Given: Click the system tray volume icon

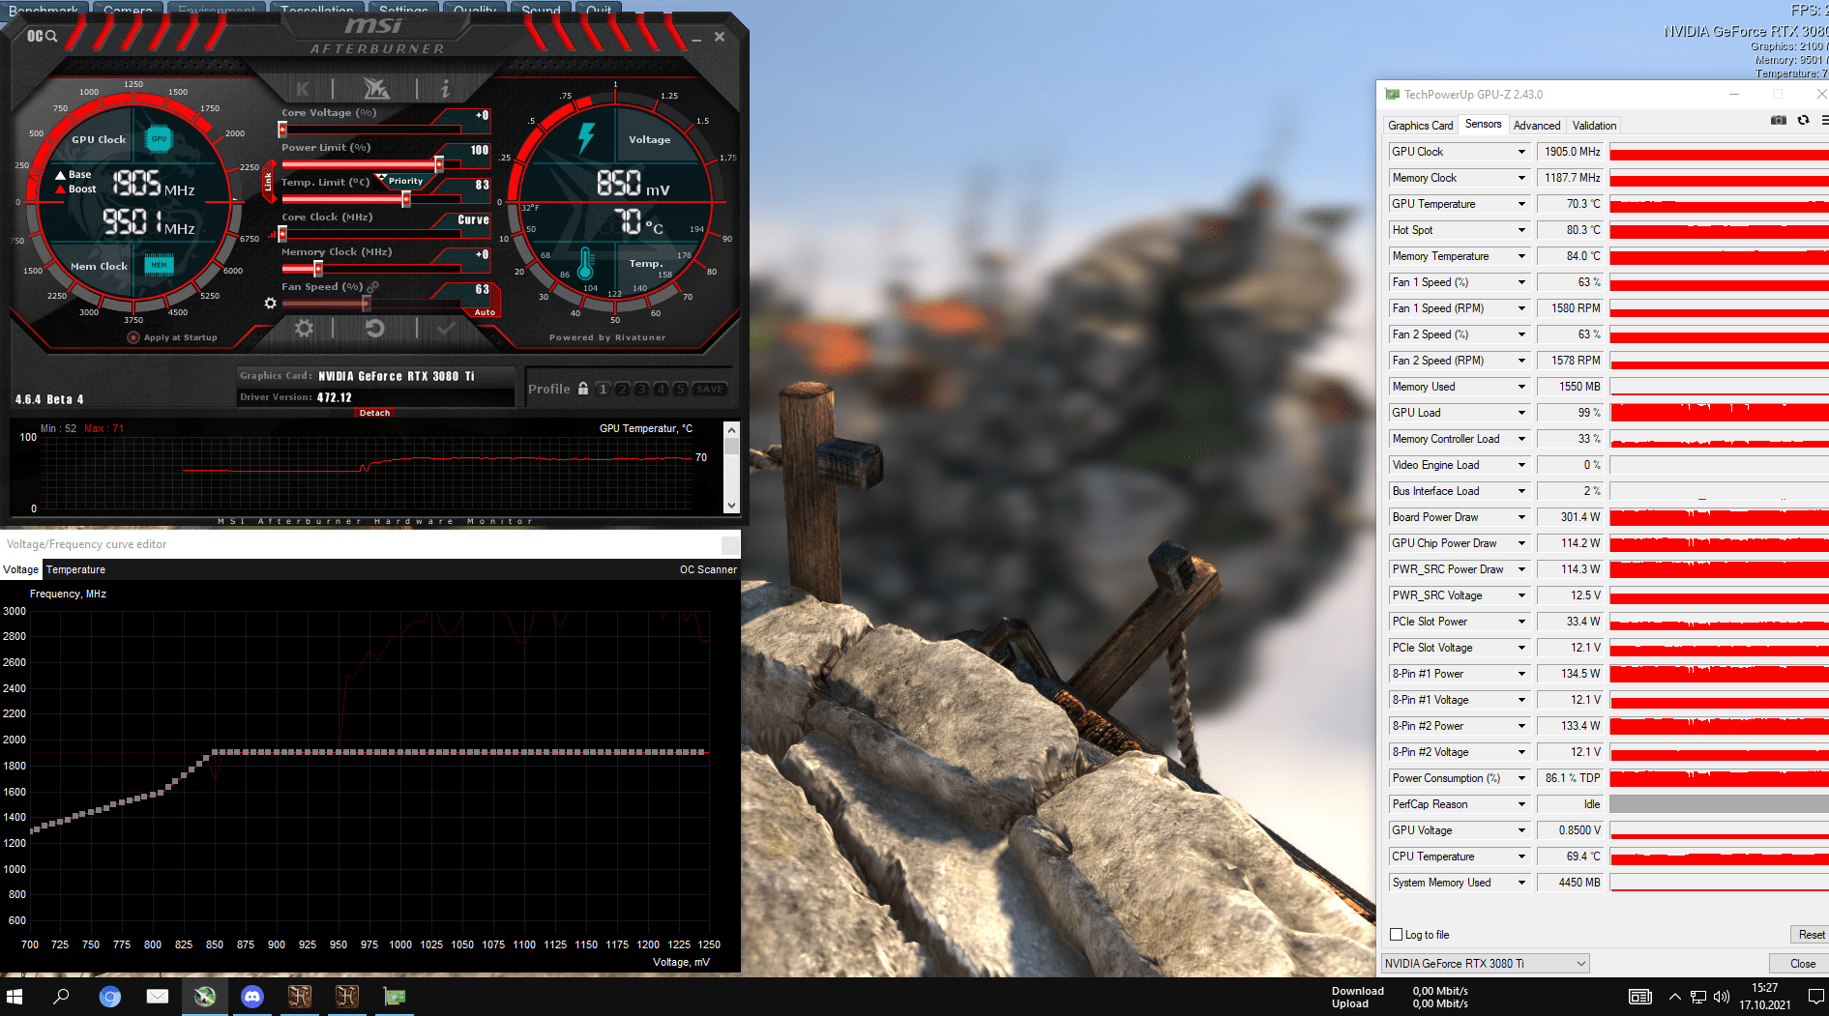Looking at the screenshot, I should click(x=1722, y=996).
